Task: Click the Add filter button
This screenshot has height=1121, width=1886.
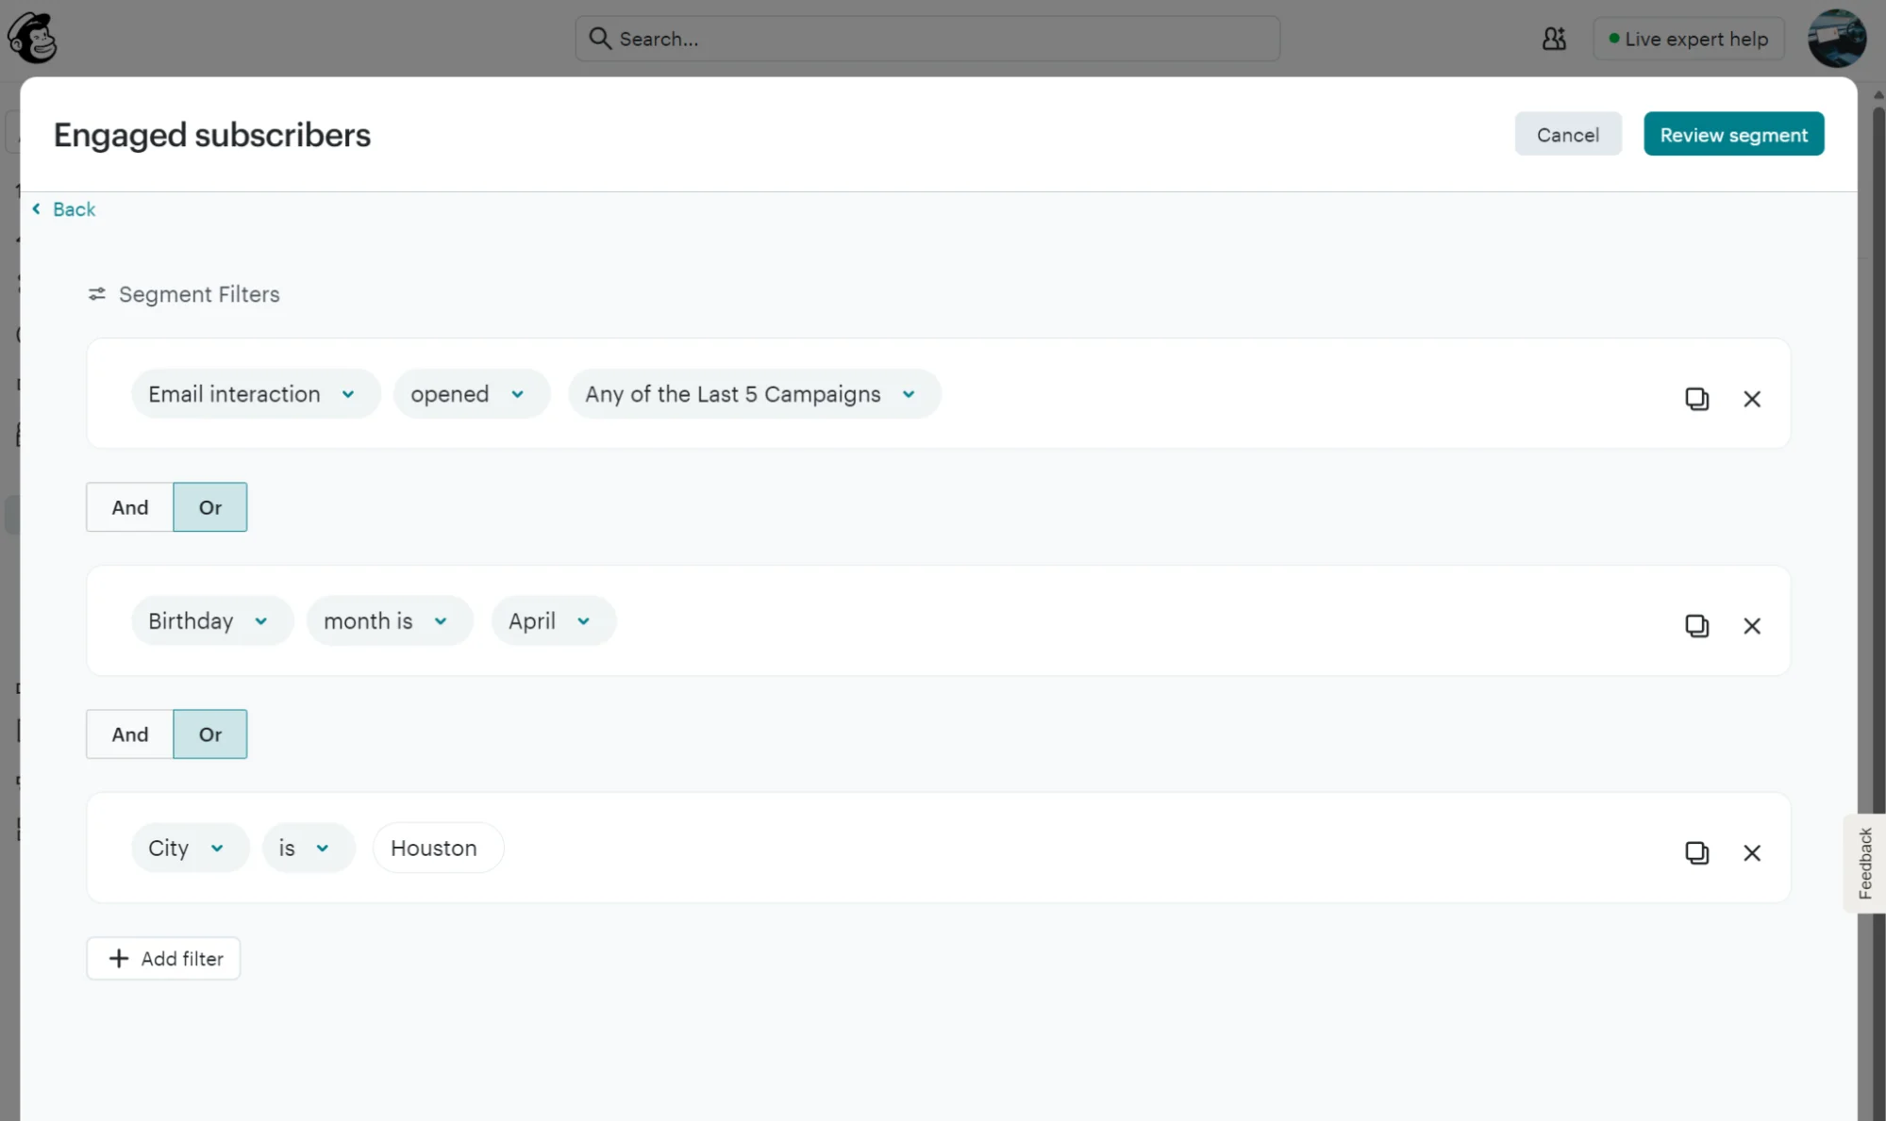Action: click(163, 959)
